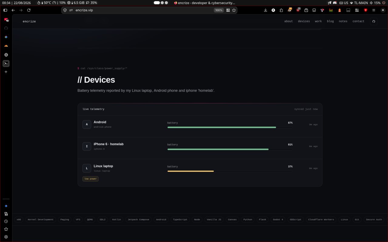Reload the current page
Screen dimensions: 388x242
coord(29,10)
